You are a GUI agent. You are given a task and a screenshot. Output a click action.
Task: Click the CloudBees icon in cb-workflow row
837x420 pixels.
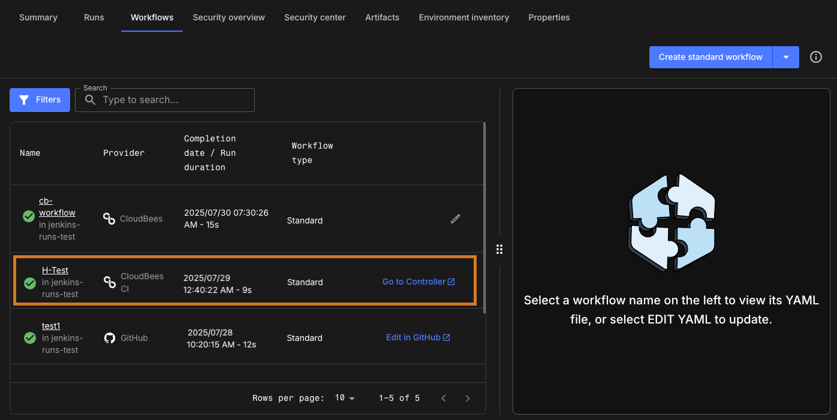(x=109, y=219)
